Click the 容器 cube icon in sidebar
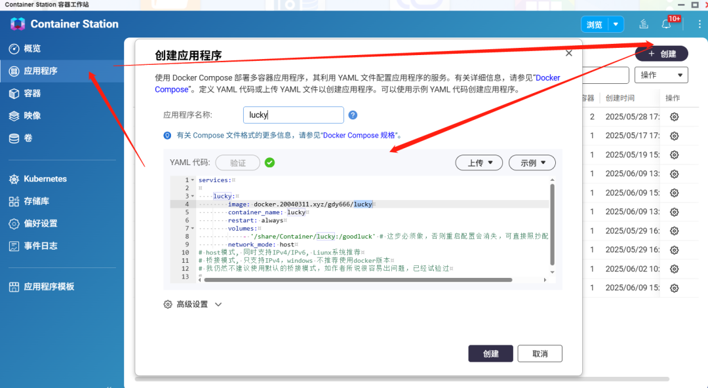Viewport: 708px width, 388px height. click(14, 94)
